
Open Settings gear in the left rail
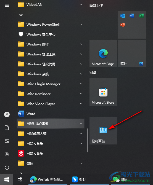[x=7, y=154]
